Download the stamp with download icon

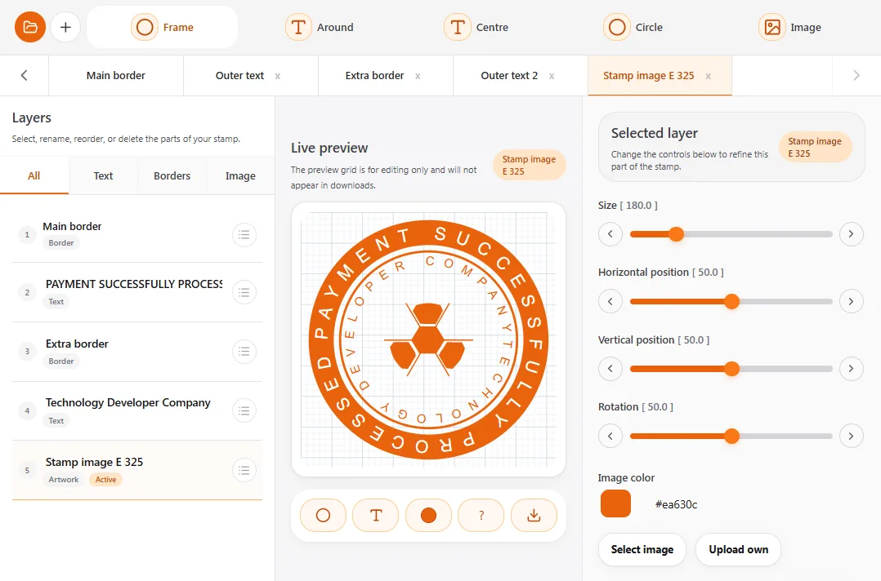[534, 515]
